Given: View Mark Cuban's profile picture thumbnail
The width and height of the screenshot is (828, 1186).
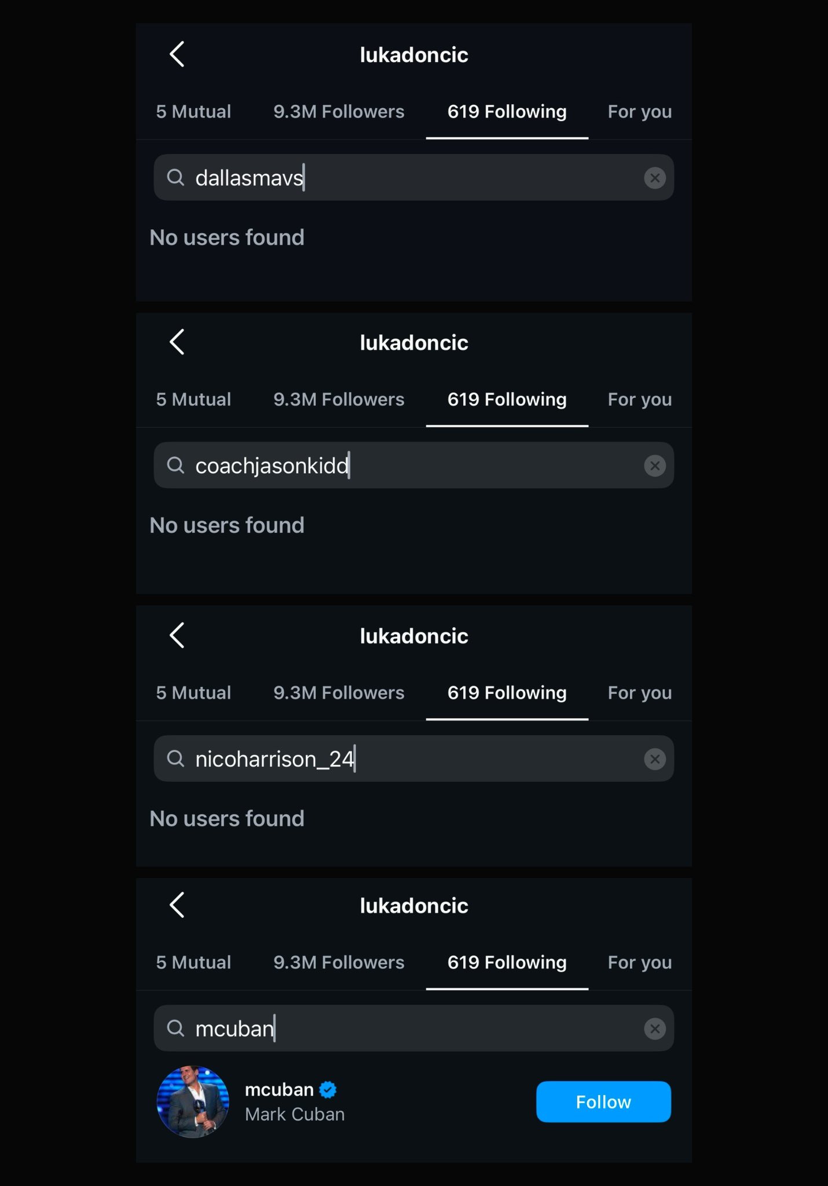Looking at the screenshot, I should coord(194,1102).
